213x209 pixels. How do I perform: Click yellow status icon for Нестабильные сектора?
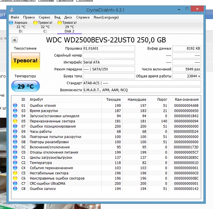(x=15, y=173)
